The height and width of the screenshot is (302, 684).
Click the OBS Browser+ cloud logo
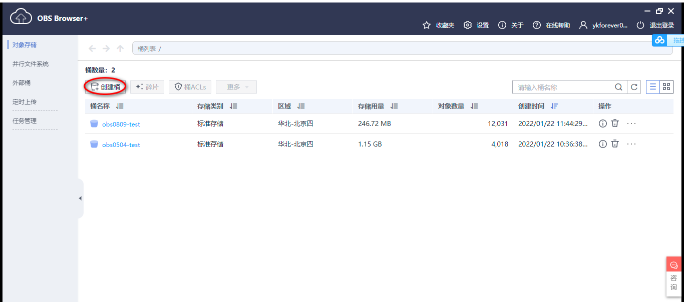(x=21, y=17)
